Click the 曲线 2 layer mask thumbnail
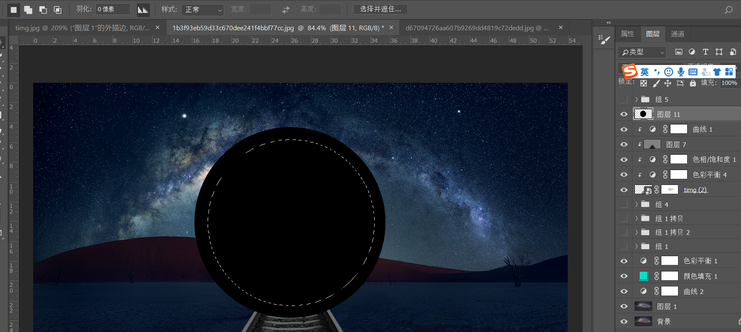741x332 pixels. coord(670,291)
